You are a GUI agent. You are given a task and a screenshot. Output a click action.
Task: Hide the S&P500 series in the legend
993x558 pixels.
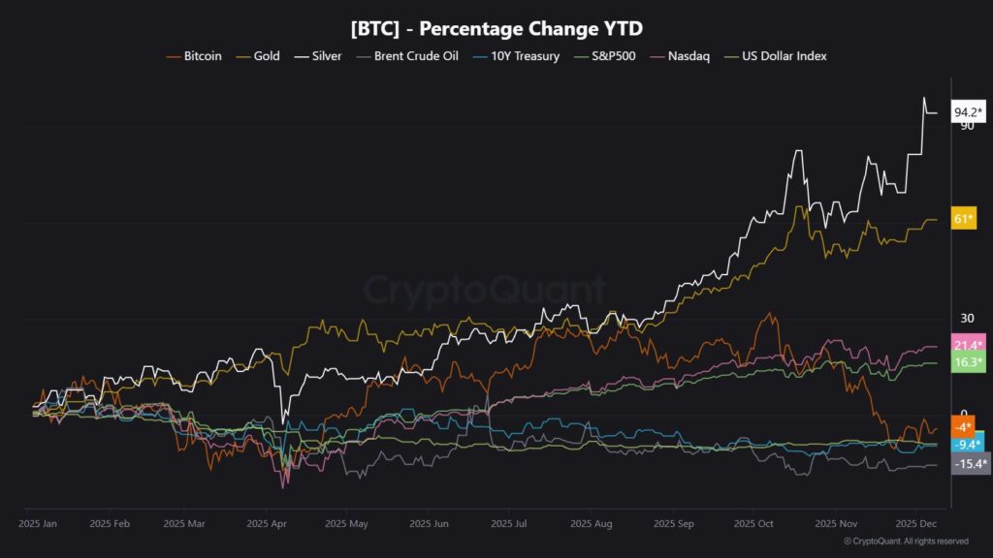click(607, 56)
